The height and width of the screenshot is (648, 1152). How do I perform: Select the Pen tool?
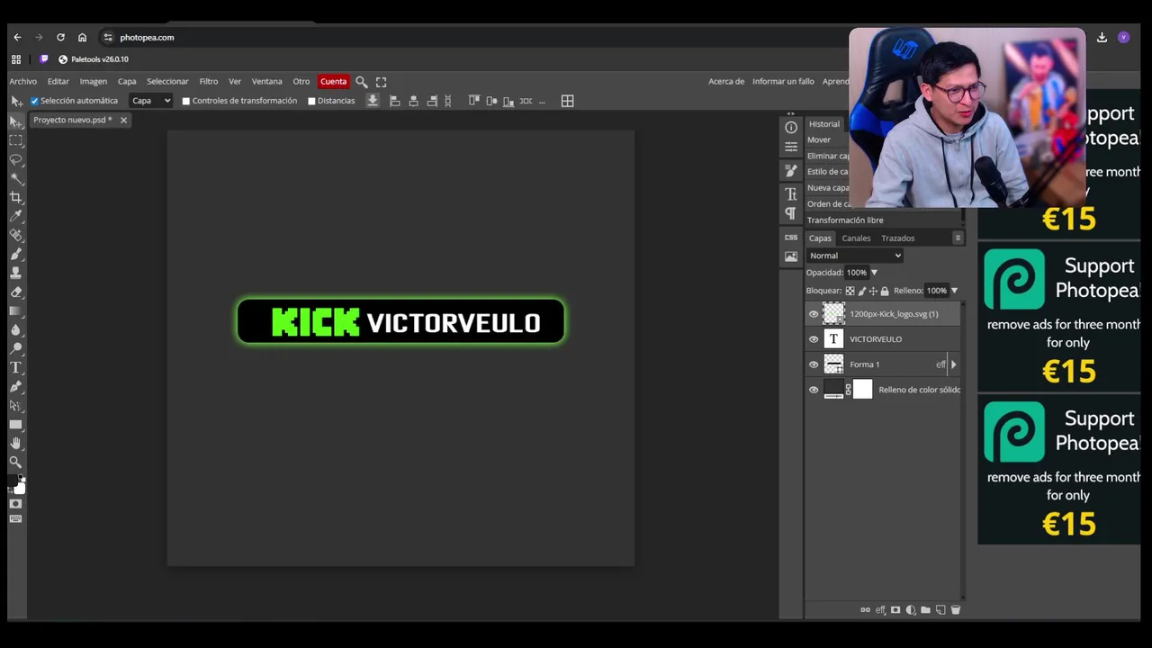[15, 386]
